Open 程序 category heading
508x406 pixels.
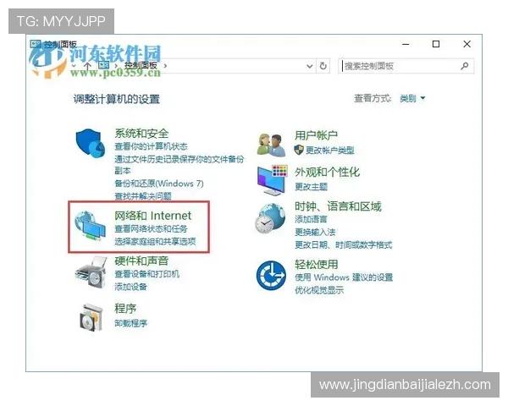click(125, 308)
